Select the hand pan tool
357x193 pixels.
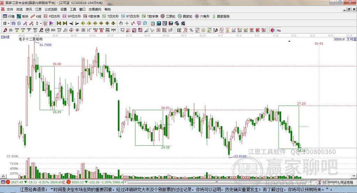coord(121,23)
